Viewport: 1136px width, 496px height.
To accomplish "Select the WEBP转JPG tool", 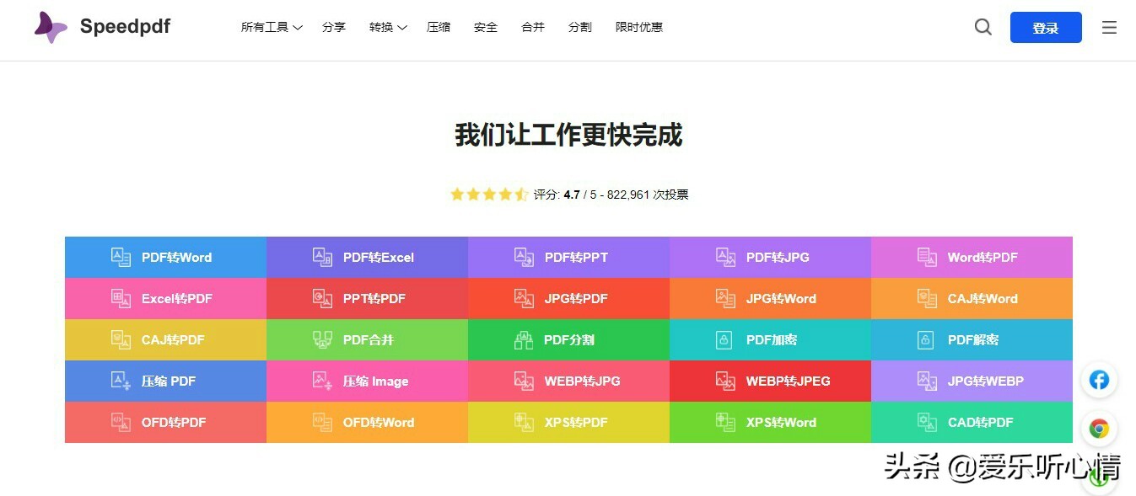I will [x=568, y=381].
